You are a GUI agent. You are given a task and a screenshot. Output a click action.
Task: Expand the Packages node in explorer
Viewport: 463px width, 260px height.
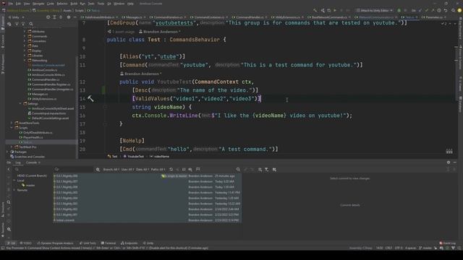point(8,152)
